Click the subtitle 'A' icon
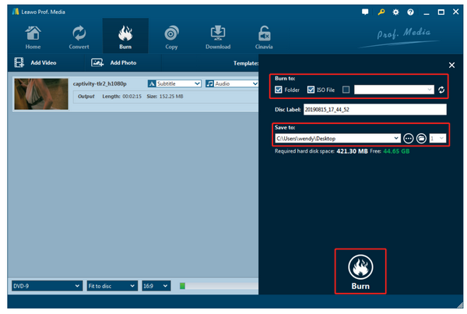 click(152, 84)
